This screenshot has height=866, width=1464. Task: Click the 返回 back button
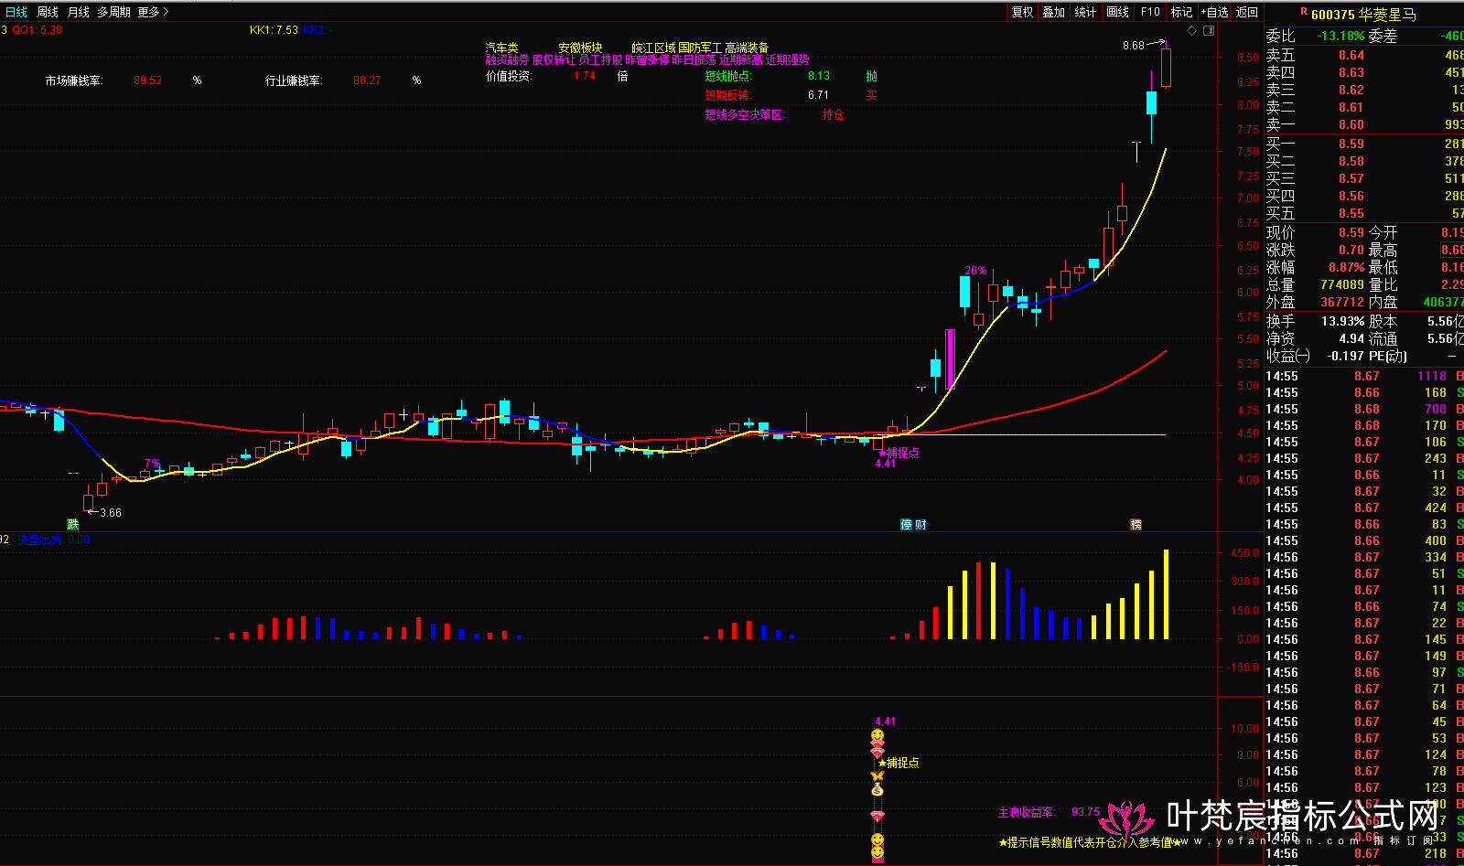click(x=1247, y=12)
